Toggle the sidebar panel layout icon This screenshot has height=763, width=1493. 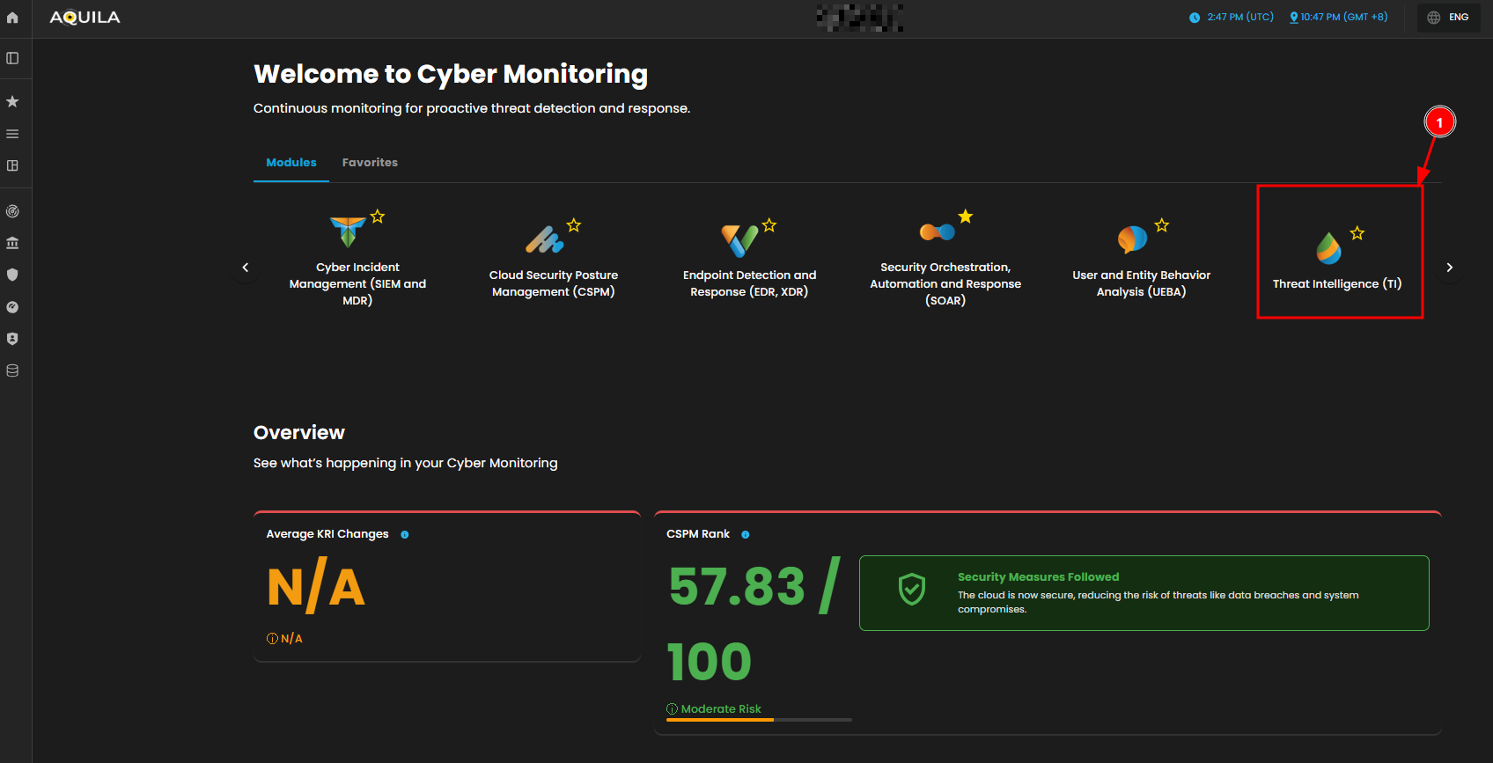[x=12, y=58]
